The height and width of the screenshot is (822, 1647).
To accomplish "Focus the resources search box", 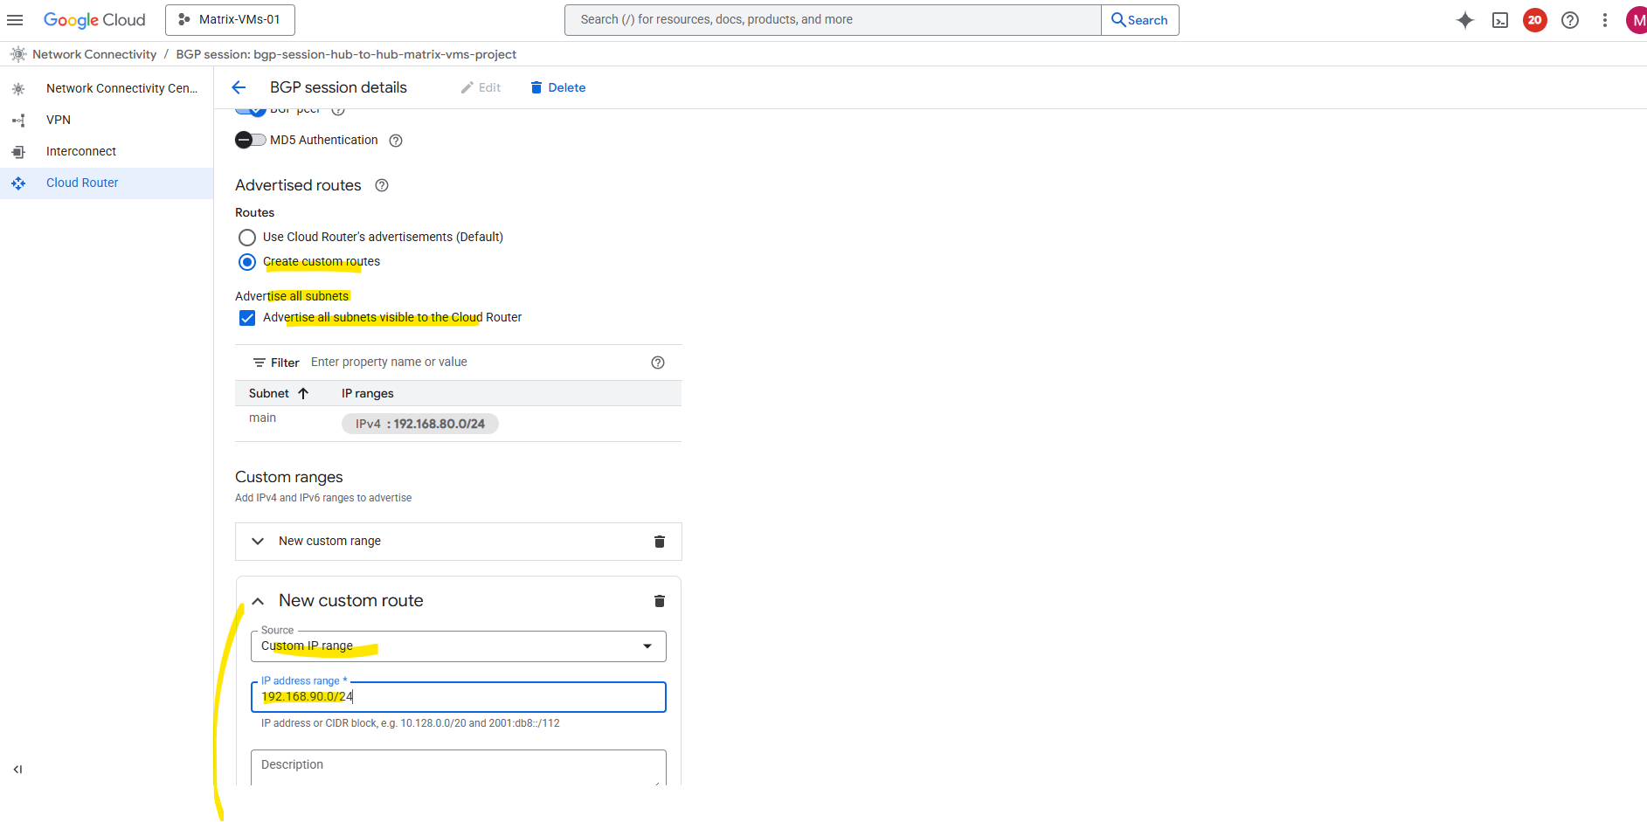I will tap(833, 20).
